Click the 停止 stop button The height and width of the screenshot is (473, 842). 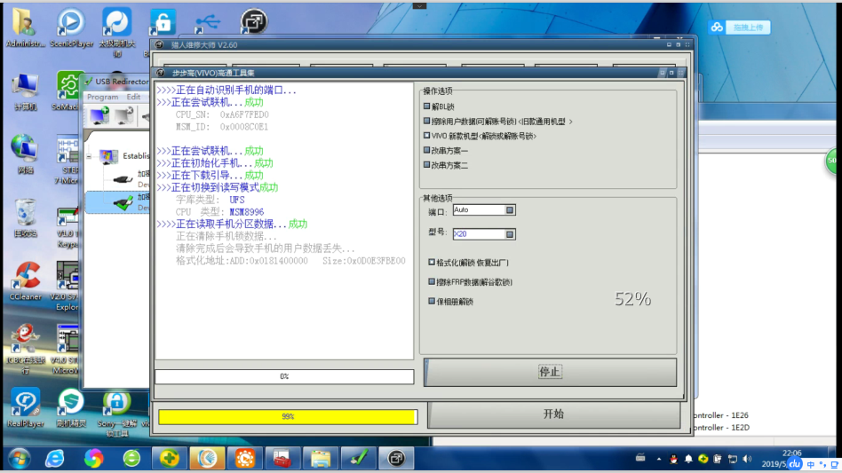coord(550,372)
